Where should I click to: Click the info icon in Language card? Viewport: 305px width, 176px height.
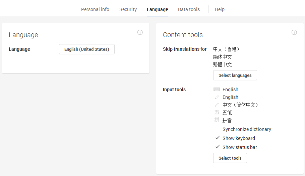click(140, 32)
